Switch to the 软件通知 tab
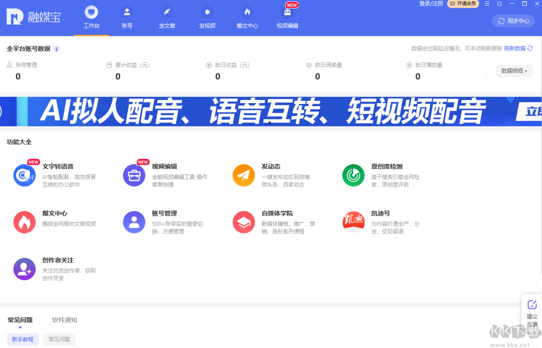The height and width of the screenshot is (348, 542). 65,320
